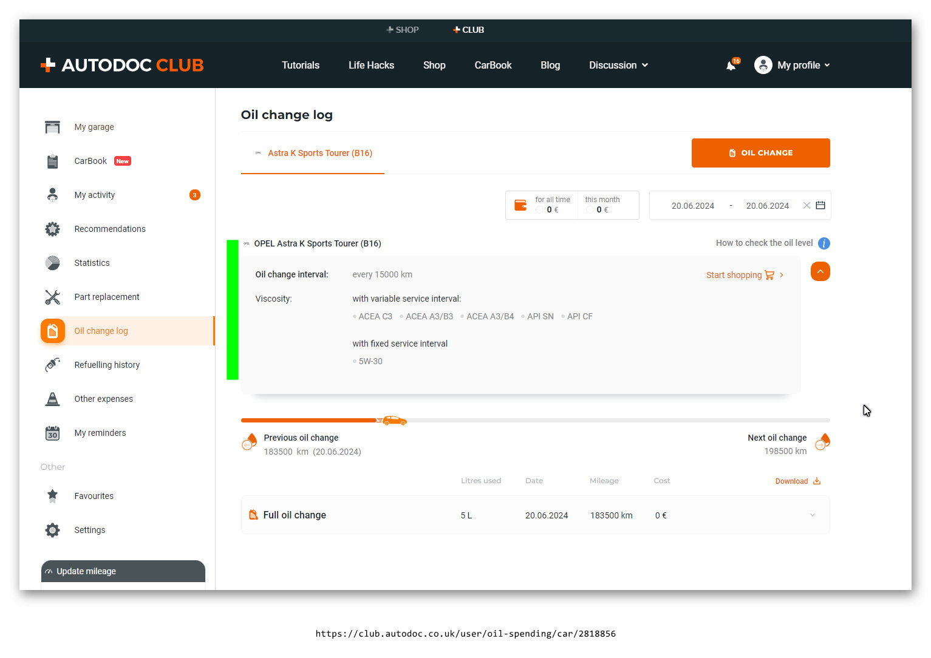
Task: Click the '5W-30' viscosity value
Action: (x=370, y=361)
